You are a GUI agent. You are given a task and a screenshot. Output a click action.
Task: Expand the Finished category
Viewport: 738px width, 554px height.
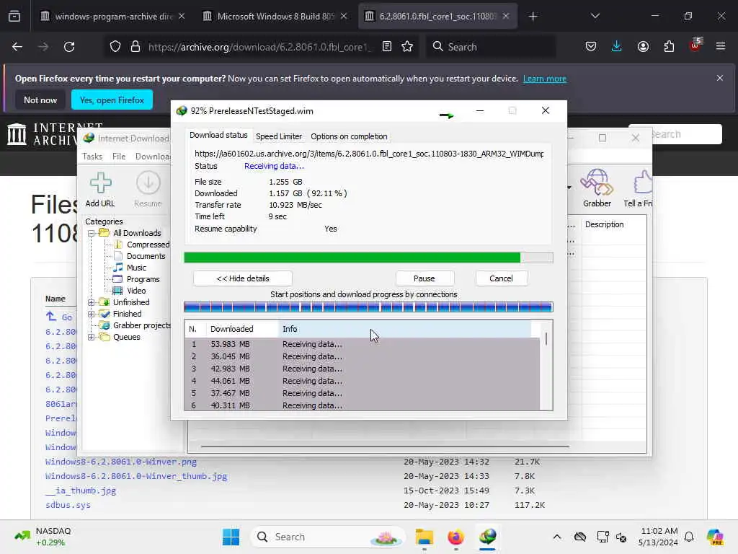(x=92, y=314)
